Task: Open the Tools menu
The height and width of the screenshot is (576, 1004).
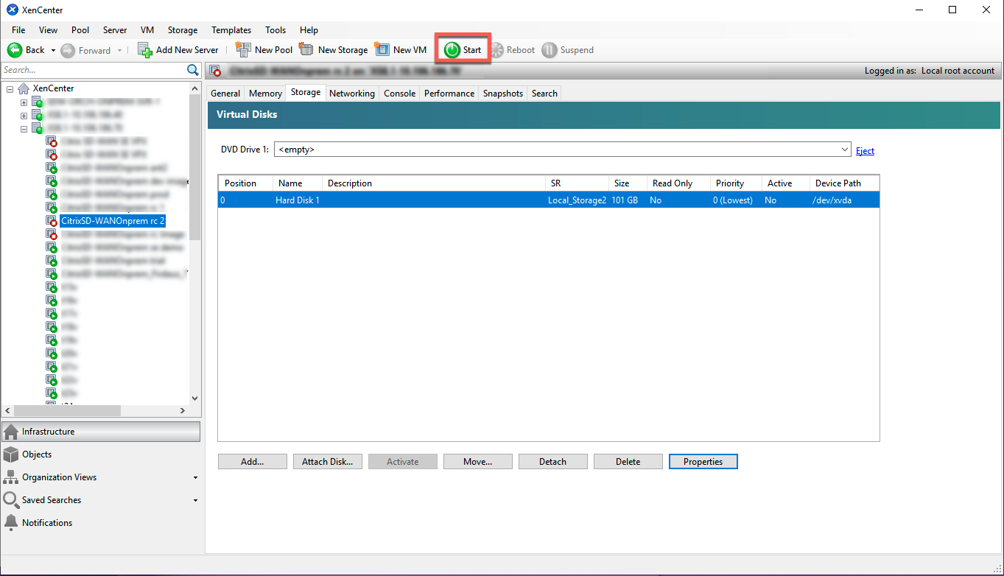Action: click(x=275, y=30)
